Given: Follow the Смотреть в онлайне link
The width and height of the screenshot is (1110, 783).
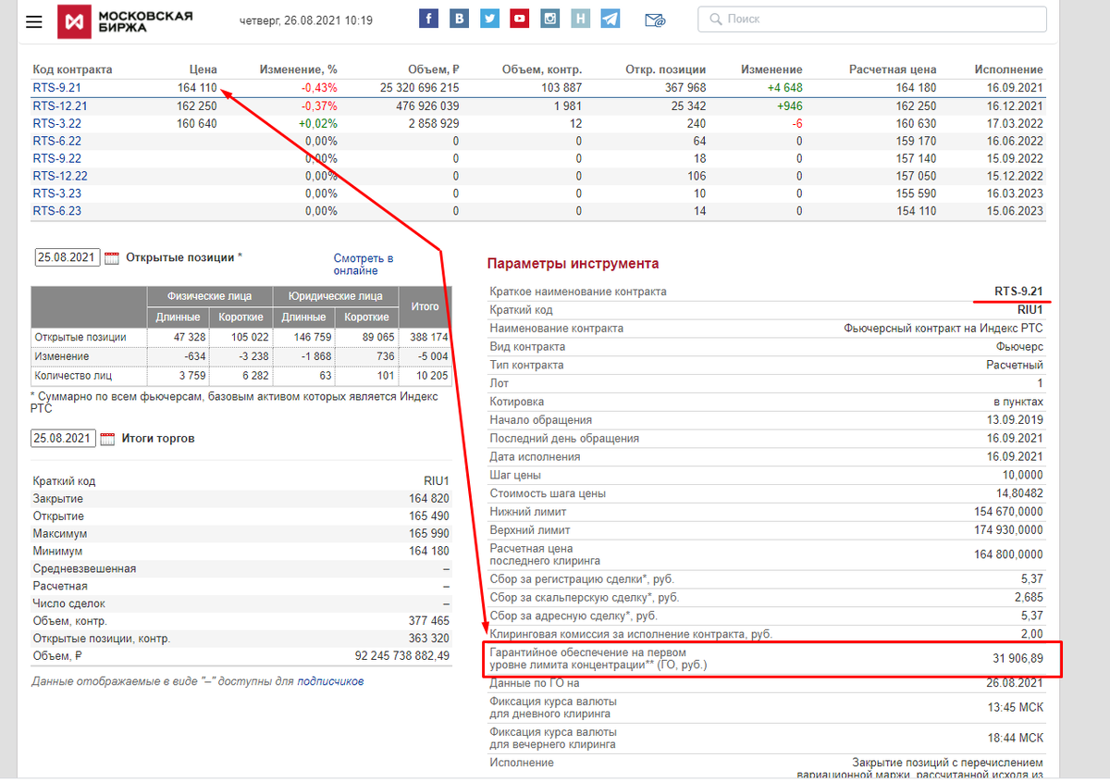Looking at the screenshot, I should click(364, 265).
